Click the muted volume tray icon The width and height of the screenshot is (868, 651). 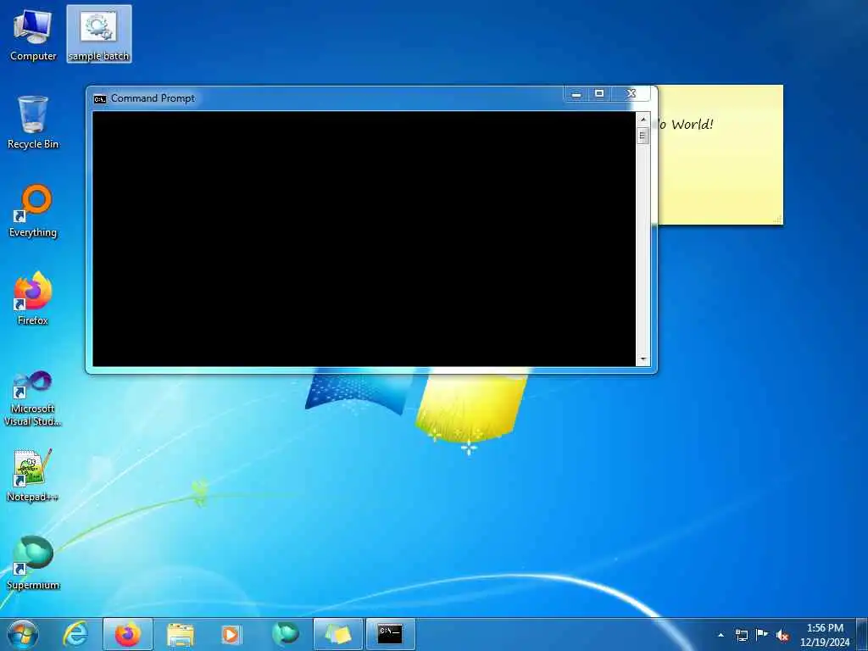[782, 636]
